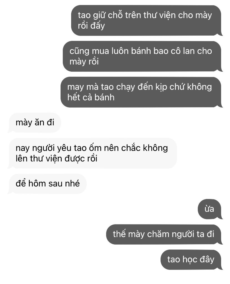Tap the 'để hôm sau nhé' bubble
The image size is (230, 284).
click(x=47, y=184)
